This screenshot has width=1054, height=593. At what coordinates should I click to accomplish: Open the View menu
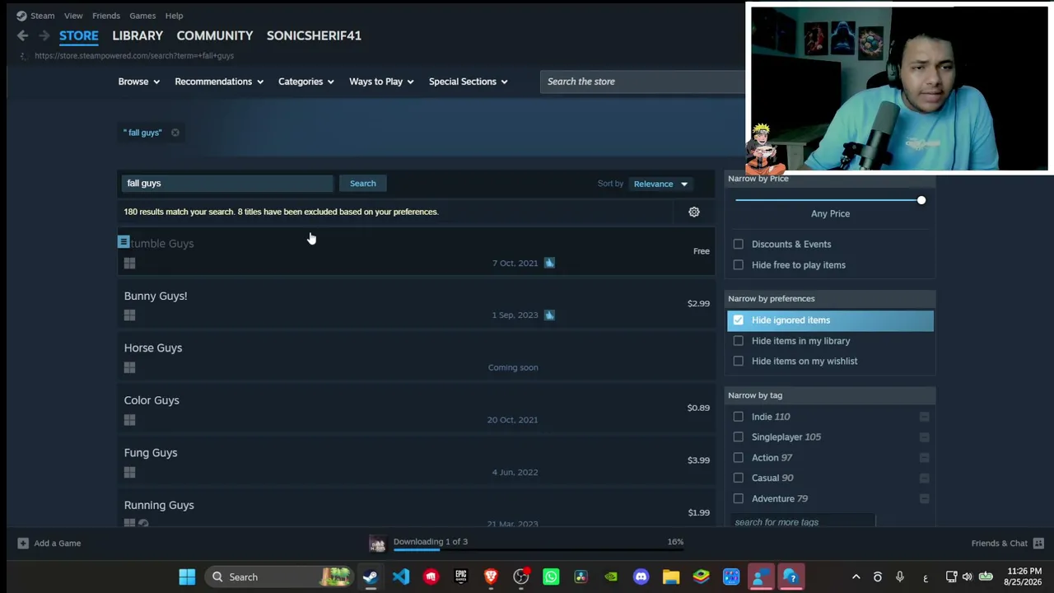pos(73,16)
